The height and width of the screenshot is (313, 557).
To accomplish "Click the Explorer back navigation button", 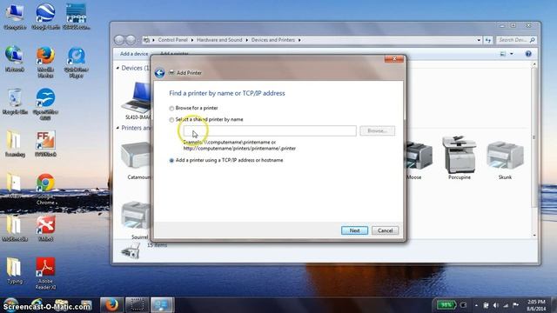I will [119, 40].
